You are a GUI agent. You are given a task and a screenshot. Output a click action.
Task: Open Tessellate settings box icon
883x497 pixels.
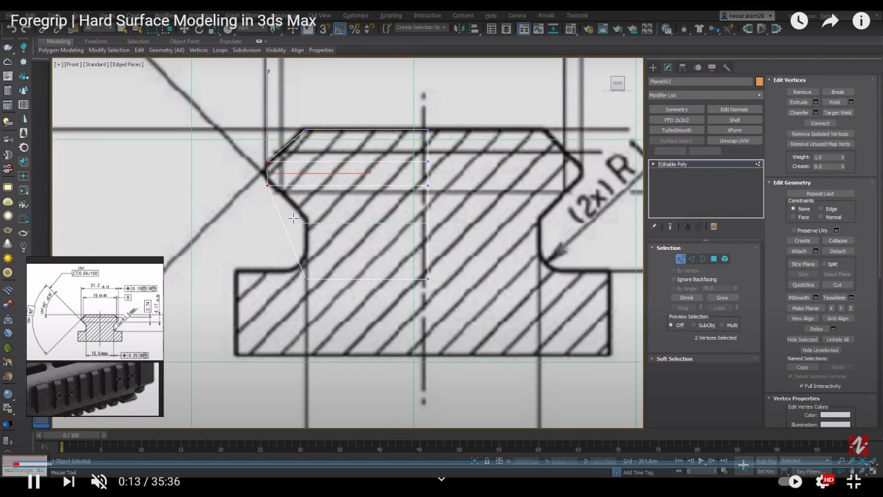click(x=851, y=298)
